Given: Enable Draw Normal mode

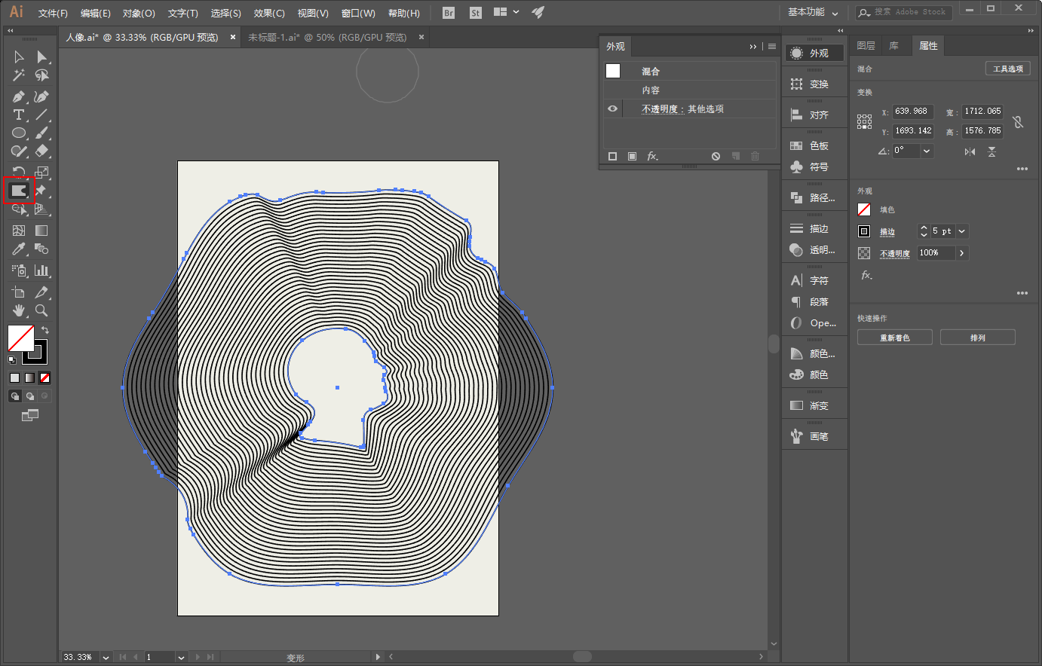Looking at the screenshot, I should [x=14, y=396].
